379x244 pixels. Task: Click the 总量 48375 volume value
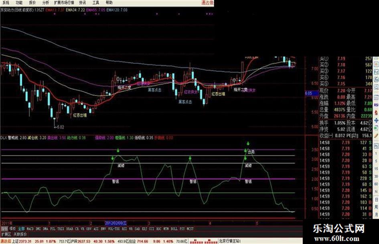[x=340, y=110]
